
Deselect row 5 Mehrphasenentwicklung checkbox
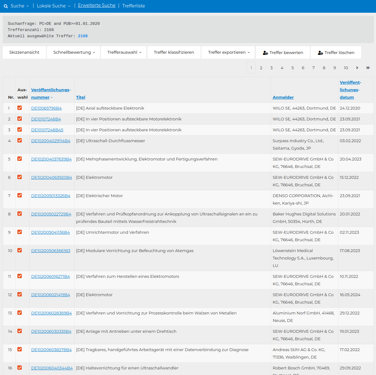tap(20, 159)
